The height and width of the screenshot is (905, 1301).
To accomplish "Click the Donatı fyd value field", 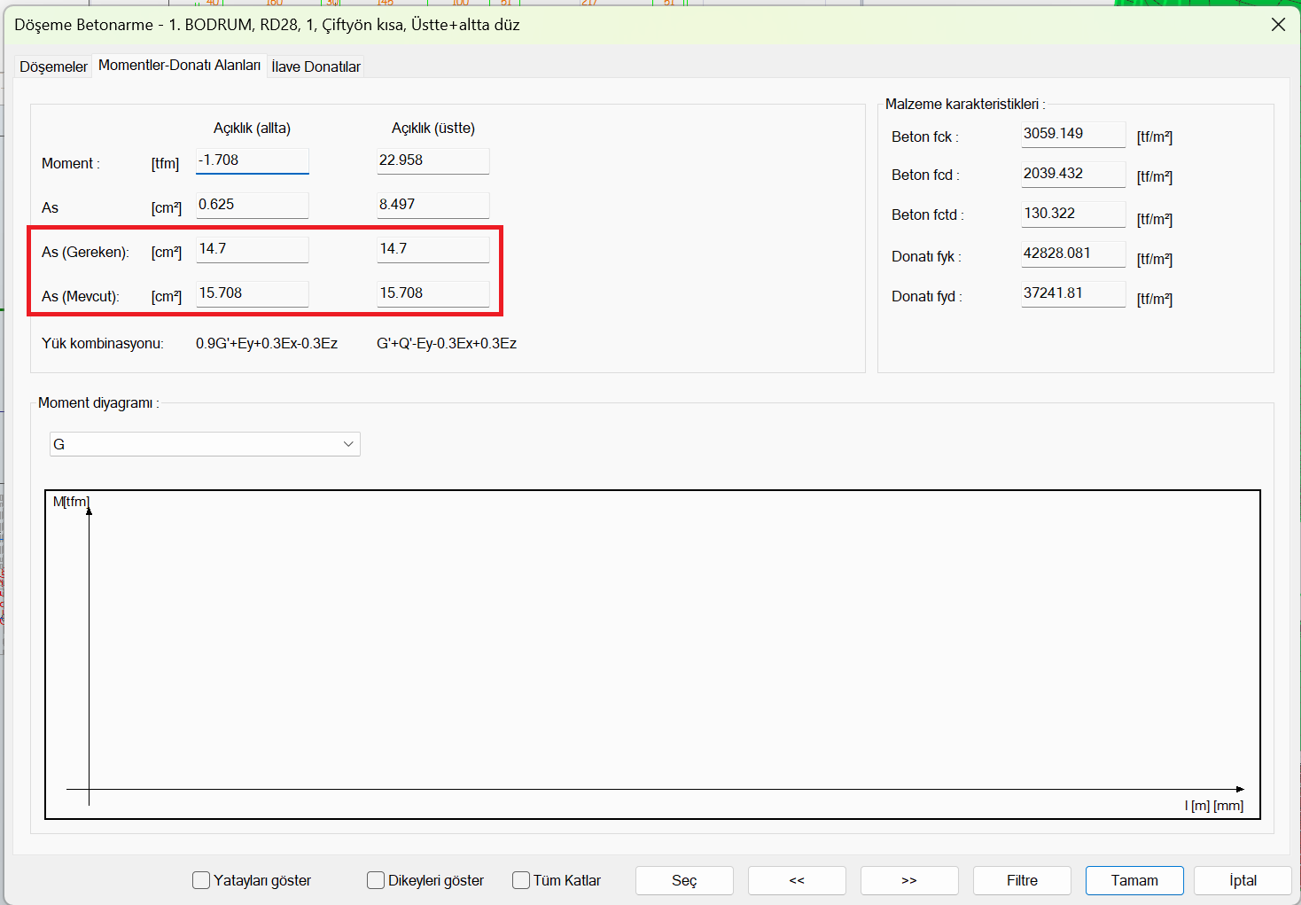I will click(1073, 293).
